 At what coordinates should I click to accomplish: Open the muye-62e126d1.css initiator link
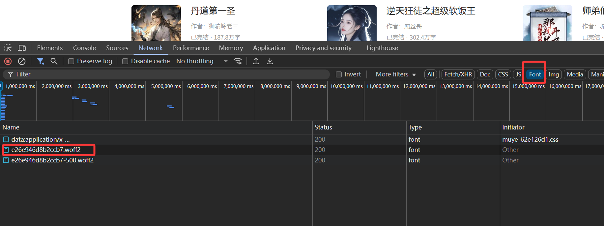tap(530, 140)
